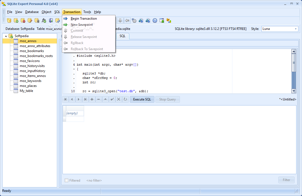Click the plus insert record button

pyautogui.click(x=92, y=99)
